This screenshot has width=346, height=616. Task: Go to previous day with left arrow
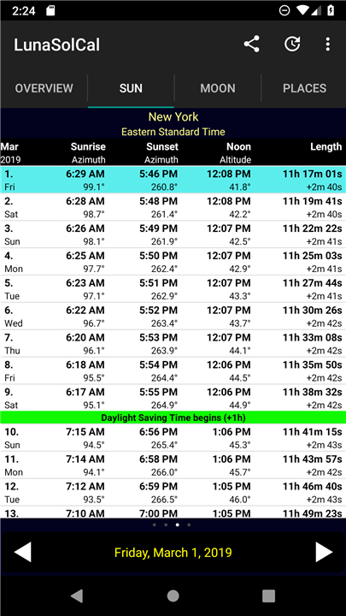coord(22,553)
